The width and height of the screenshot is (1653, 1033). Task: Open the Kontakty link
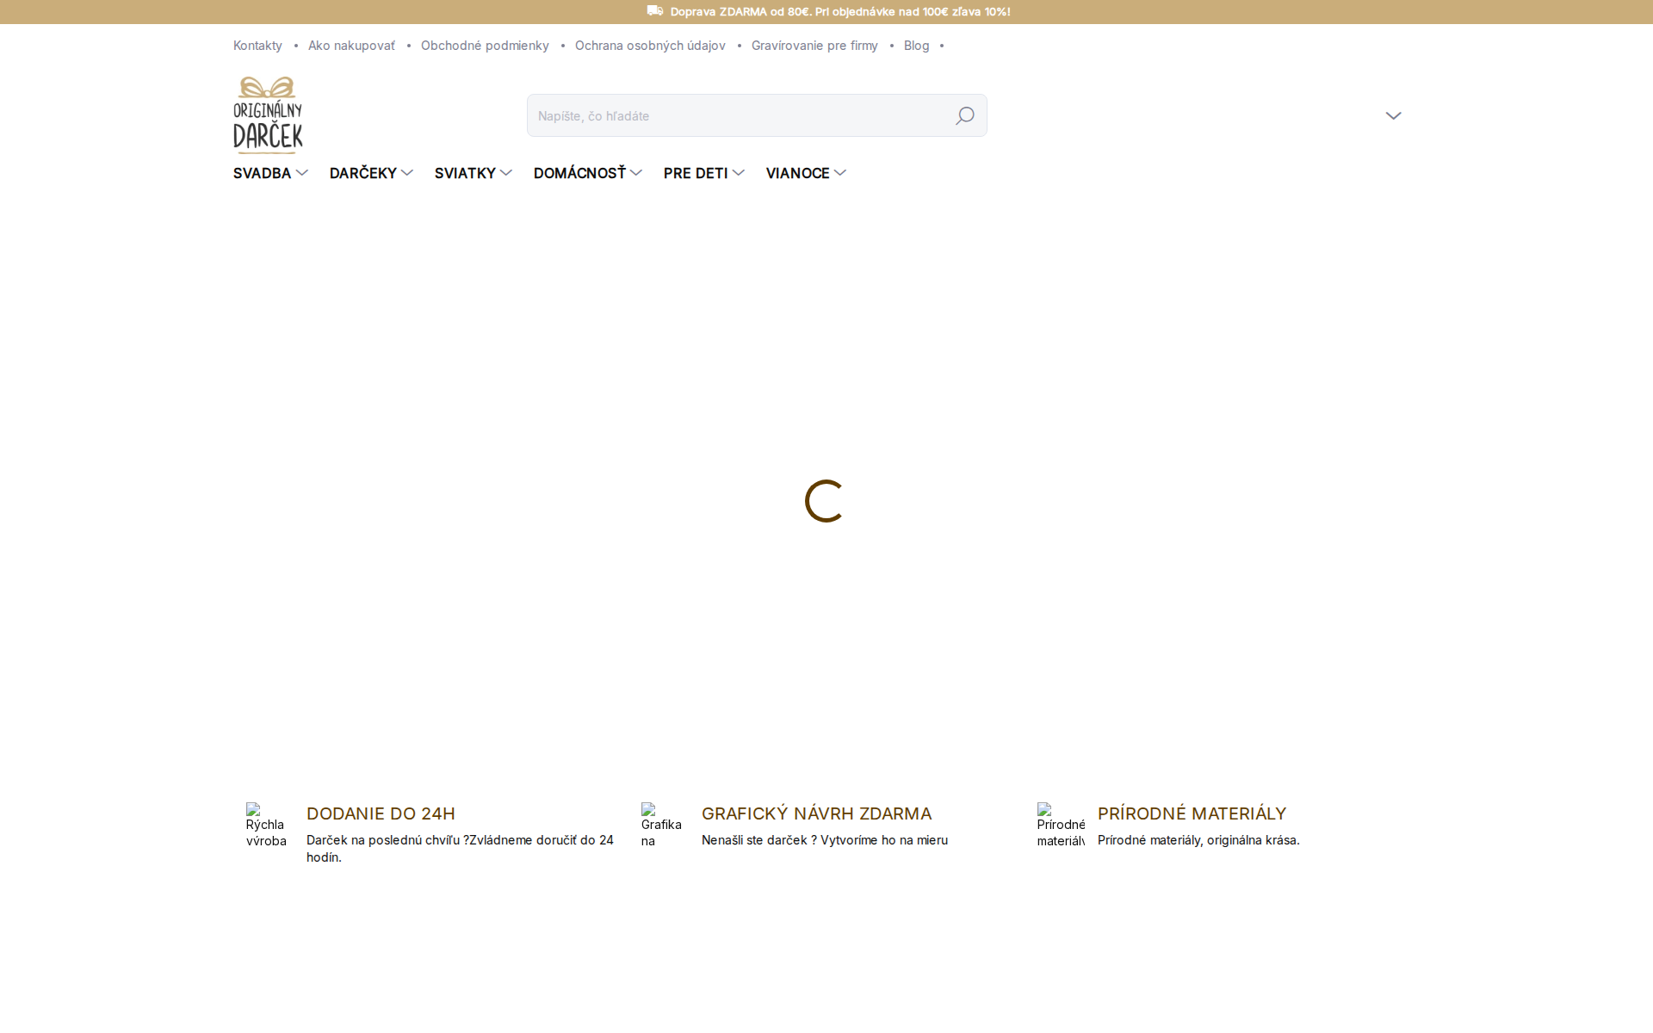click(x=257, y=46)
